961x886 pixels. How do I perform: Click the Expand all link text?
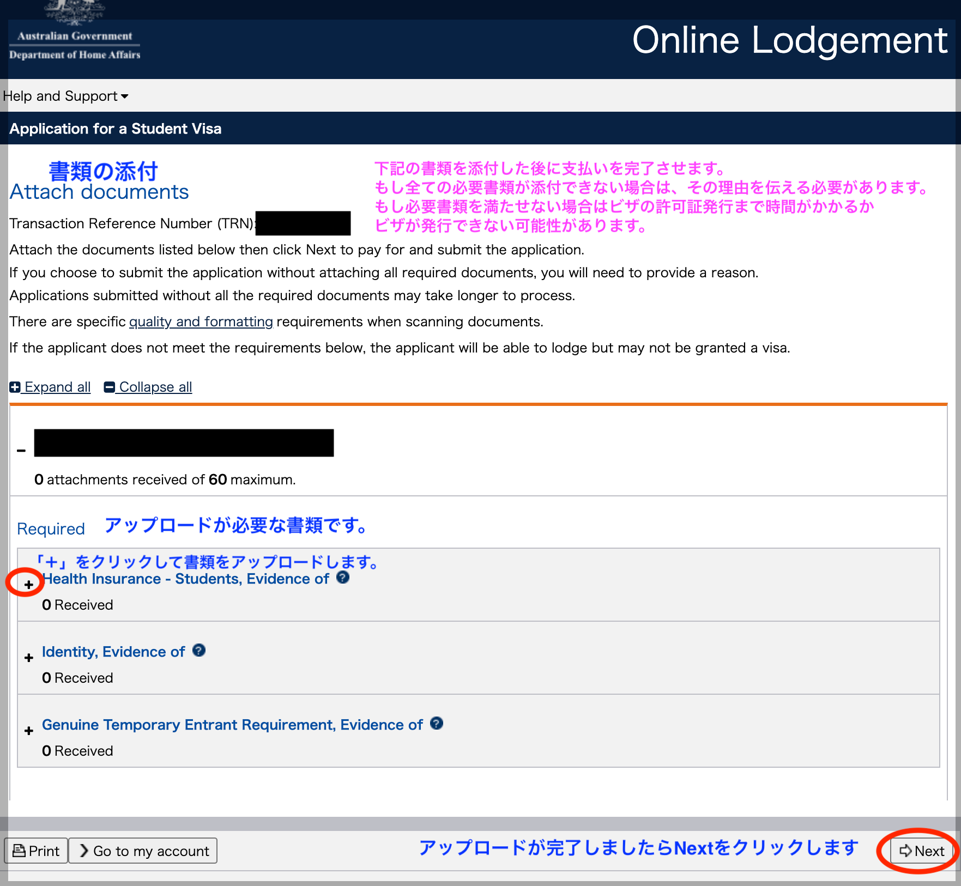tap(58, 387)
